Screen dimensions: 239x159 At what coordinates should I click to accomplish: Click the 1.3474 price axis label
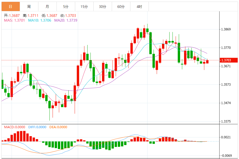click(226, 103)
